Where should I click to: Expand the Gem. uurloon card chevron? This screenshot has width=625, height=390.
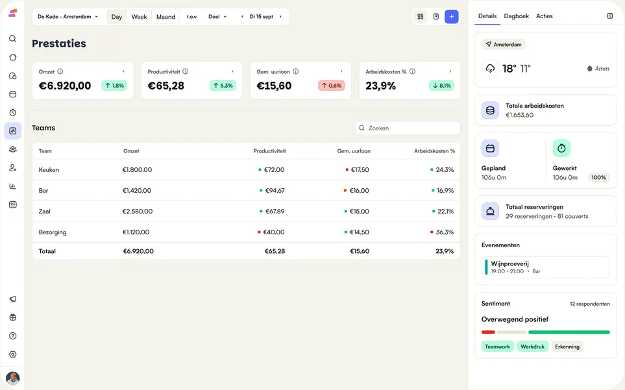pyautogui.click(x=341, y=71)
